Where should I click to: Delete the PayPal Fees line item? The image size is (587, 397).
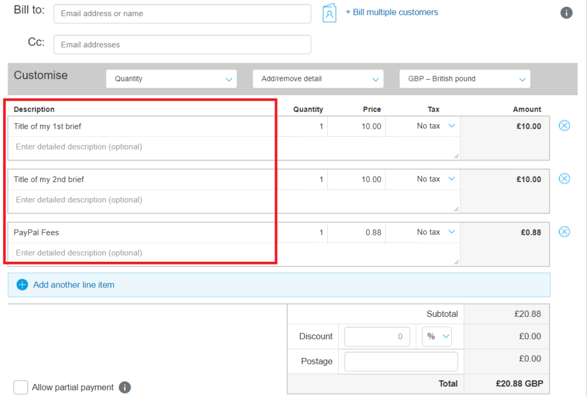pos(564,231)
